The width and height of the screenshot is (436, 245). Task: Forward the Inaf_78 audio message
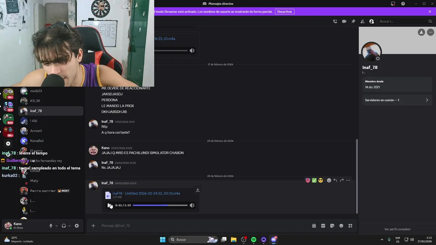[342, 180]
